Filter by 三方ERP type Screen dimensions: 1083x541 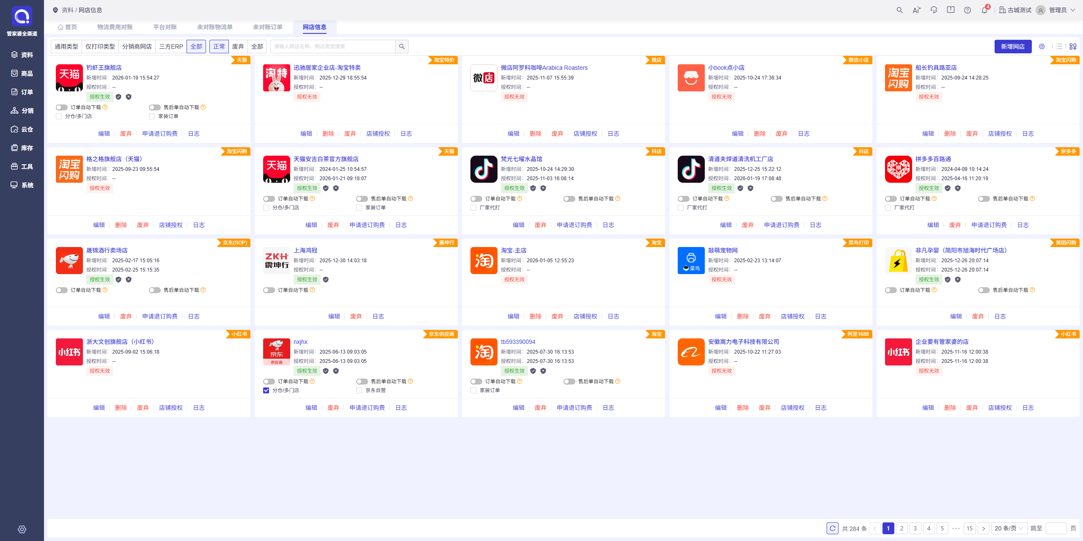[171, 47]
